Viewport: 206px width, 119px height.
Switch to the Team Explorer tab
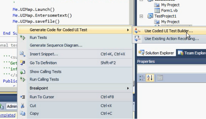pos(191,53)
